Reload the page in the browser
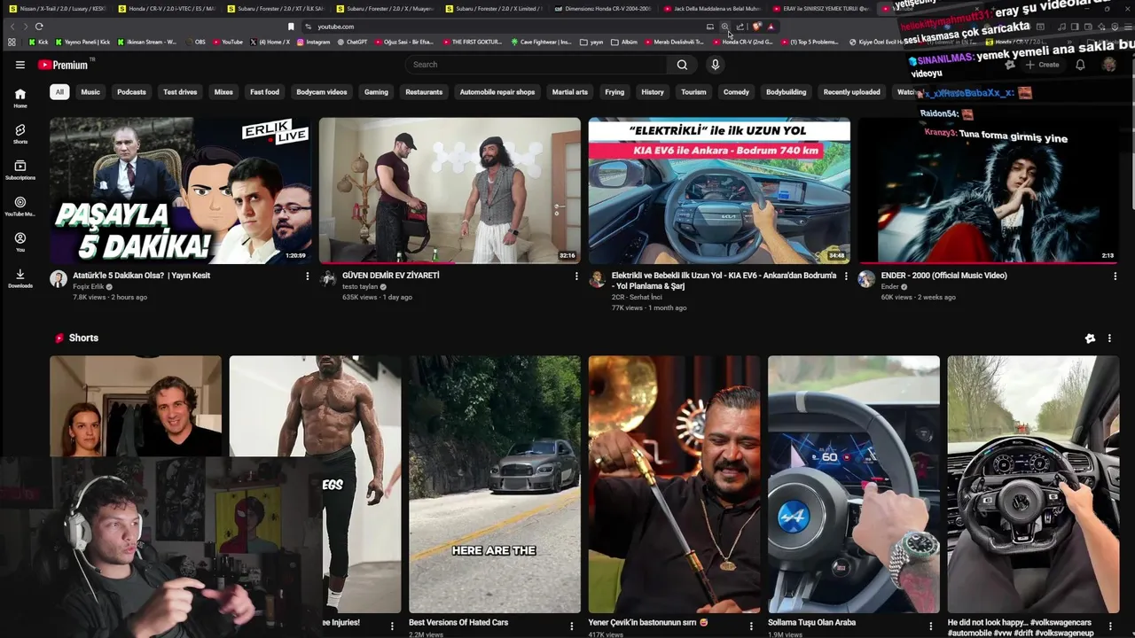This screenshot has height=638, width=1135. (x=39, y=27)
